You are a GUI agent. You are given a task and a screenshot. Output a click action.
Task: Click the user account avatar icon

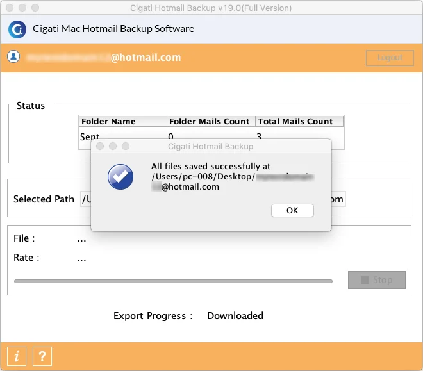point(13,56)
